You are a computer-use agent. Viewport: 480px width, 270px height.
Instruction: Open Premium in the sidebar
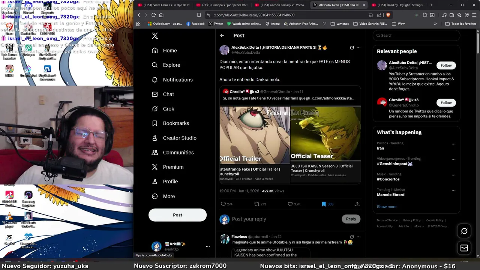tap(167, 167)
